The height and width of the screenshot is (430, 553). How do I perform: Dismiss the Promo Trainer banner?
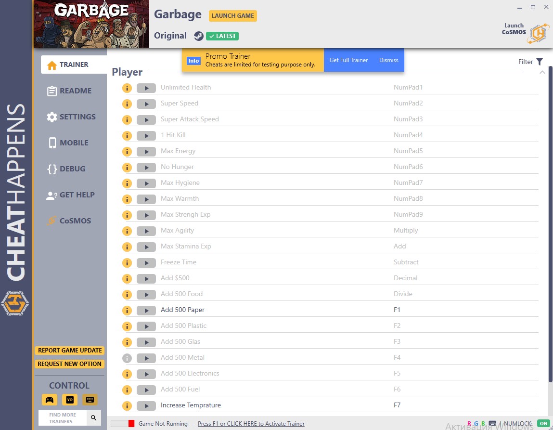point(389,60)
